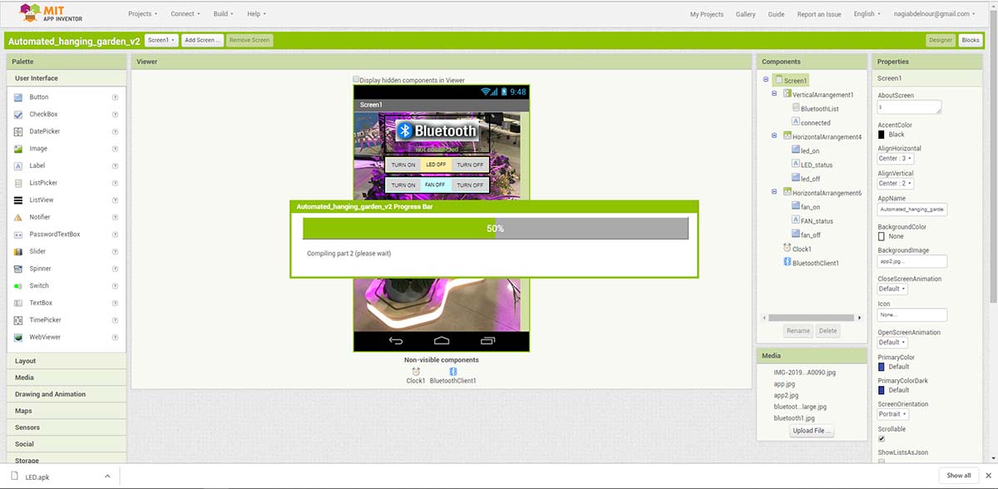
Task: Select the ListView component icon
Action: coord(19,200)
